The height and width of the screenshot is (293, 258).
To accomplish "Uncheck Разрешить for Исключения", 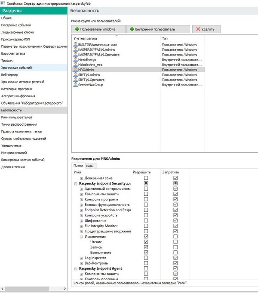I will point(146,236).
